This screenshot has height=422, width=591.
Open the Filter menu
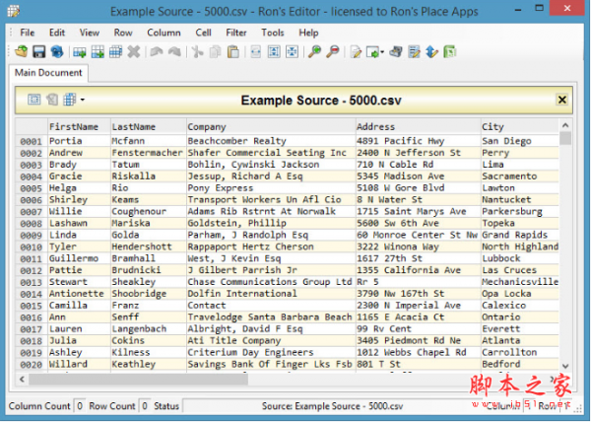point(236,33)
